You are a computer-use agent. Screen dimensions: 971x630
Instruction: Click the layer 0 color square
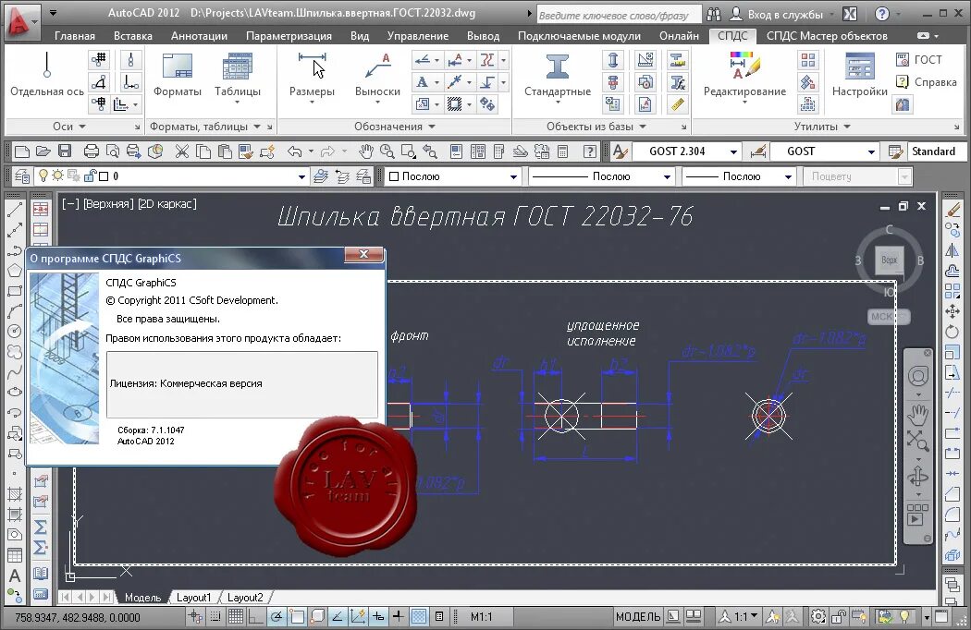click(x=104, y=176)
